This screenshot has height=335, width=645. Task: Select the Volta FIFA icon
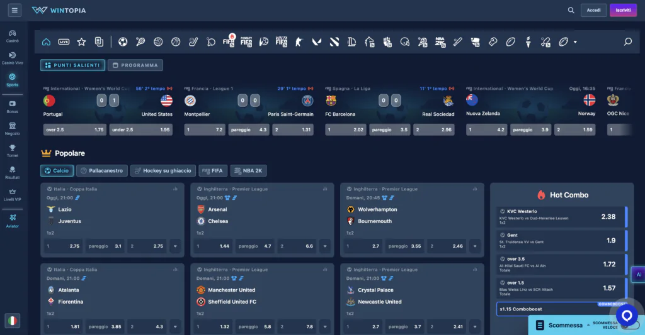282,42
